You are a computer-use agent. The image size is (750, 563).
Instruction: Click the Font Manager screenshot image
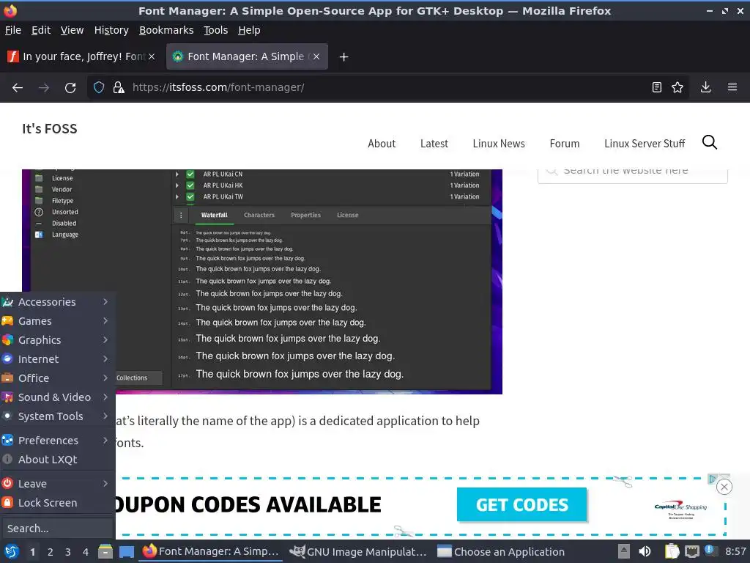click(262, 281)
